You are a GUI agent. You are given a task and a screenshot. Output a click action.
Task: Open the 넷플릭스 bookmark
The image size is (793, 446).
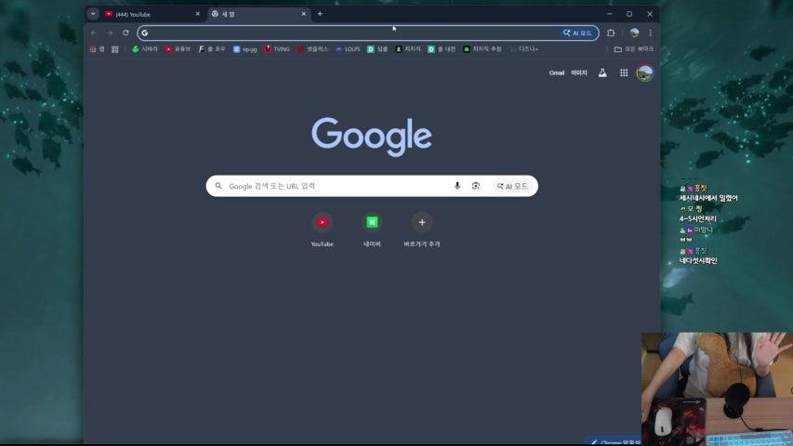point(312,49)
